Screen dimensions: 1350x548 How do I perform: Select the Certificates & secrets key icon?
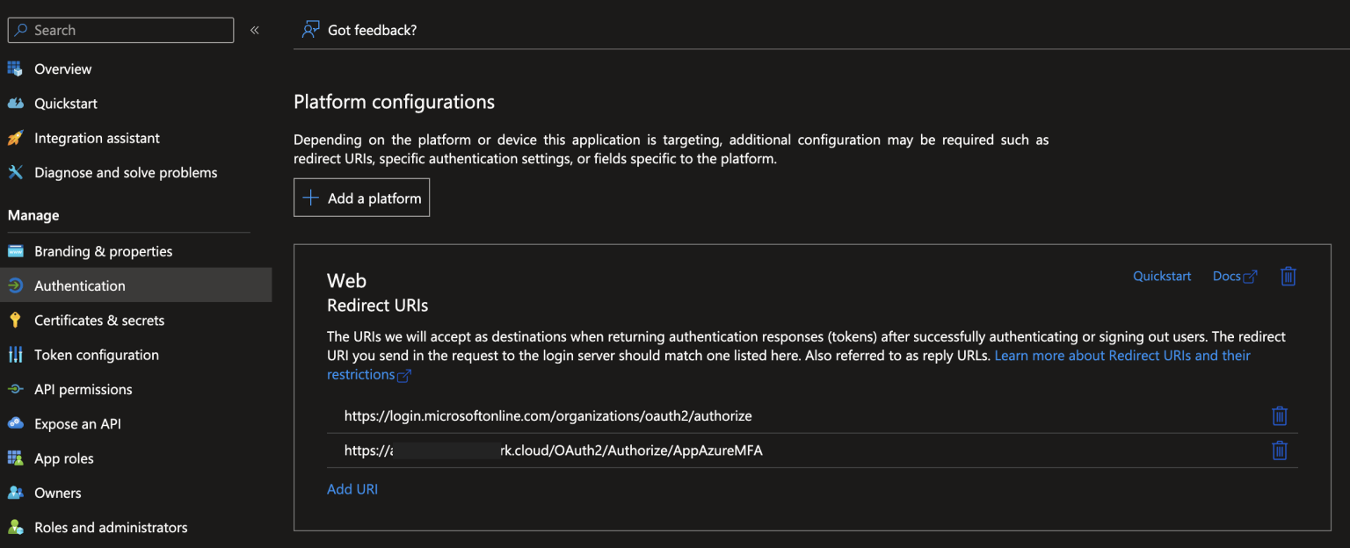tap(16, 320)
